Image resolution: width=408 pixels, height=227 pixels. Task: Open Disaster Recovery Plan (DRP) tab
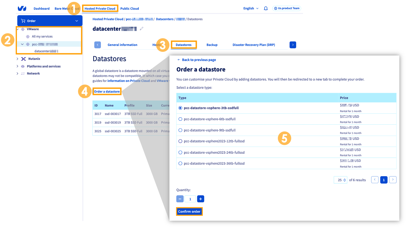click(x=254, y=45)
